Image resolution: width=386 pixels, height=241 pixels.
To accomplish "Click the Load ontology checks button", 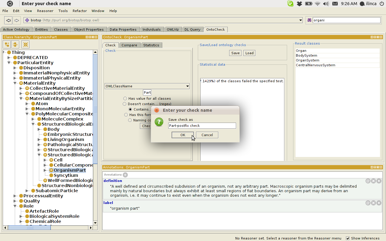I will tap(249, 53).
